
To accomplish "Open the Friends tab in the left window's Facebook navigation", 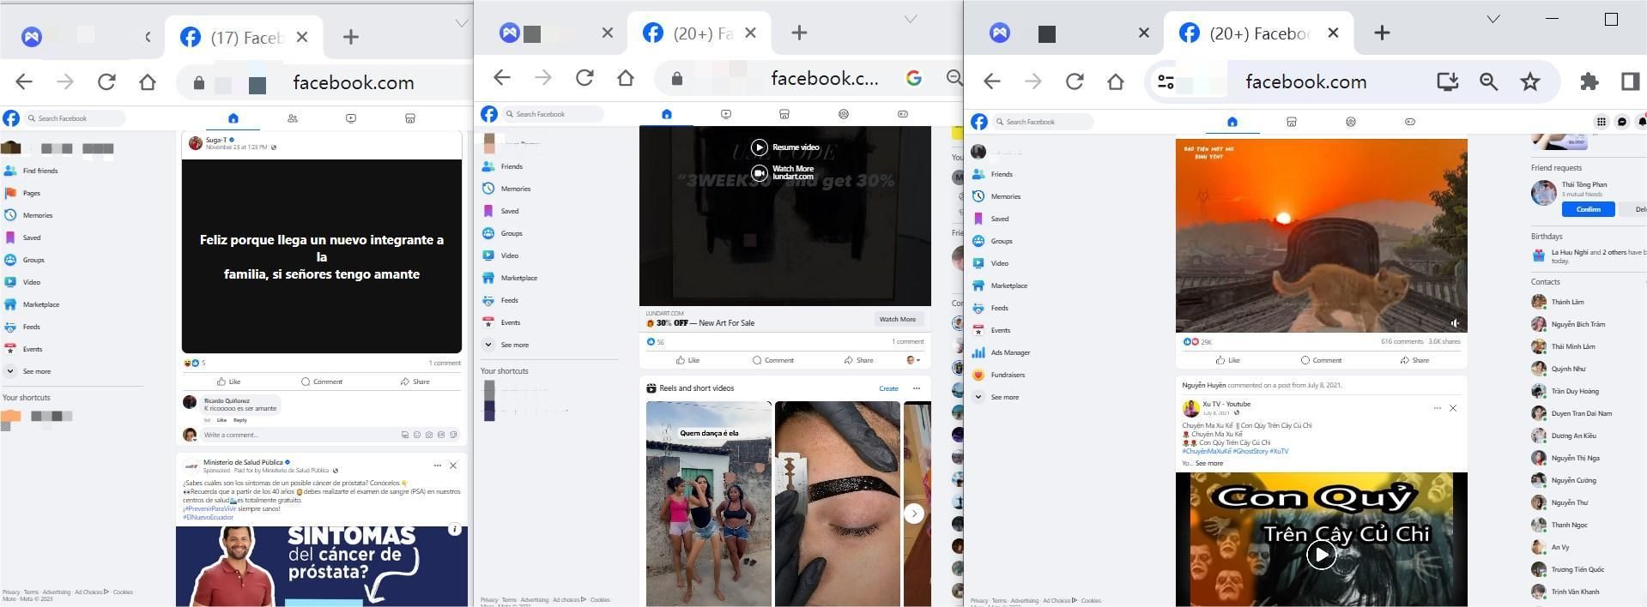I will pyautogui.click(x=293, y=118).
